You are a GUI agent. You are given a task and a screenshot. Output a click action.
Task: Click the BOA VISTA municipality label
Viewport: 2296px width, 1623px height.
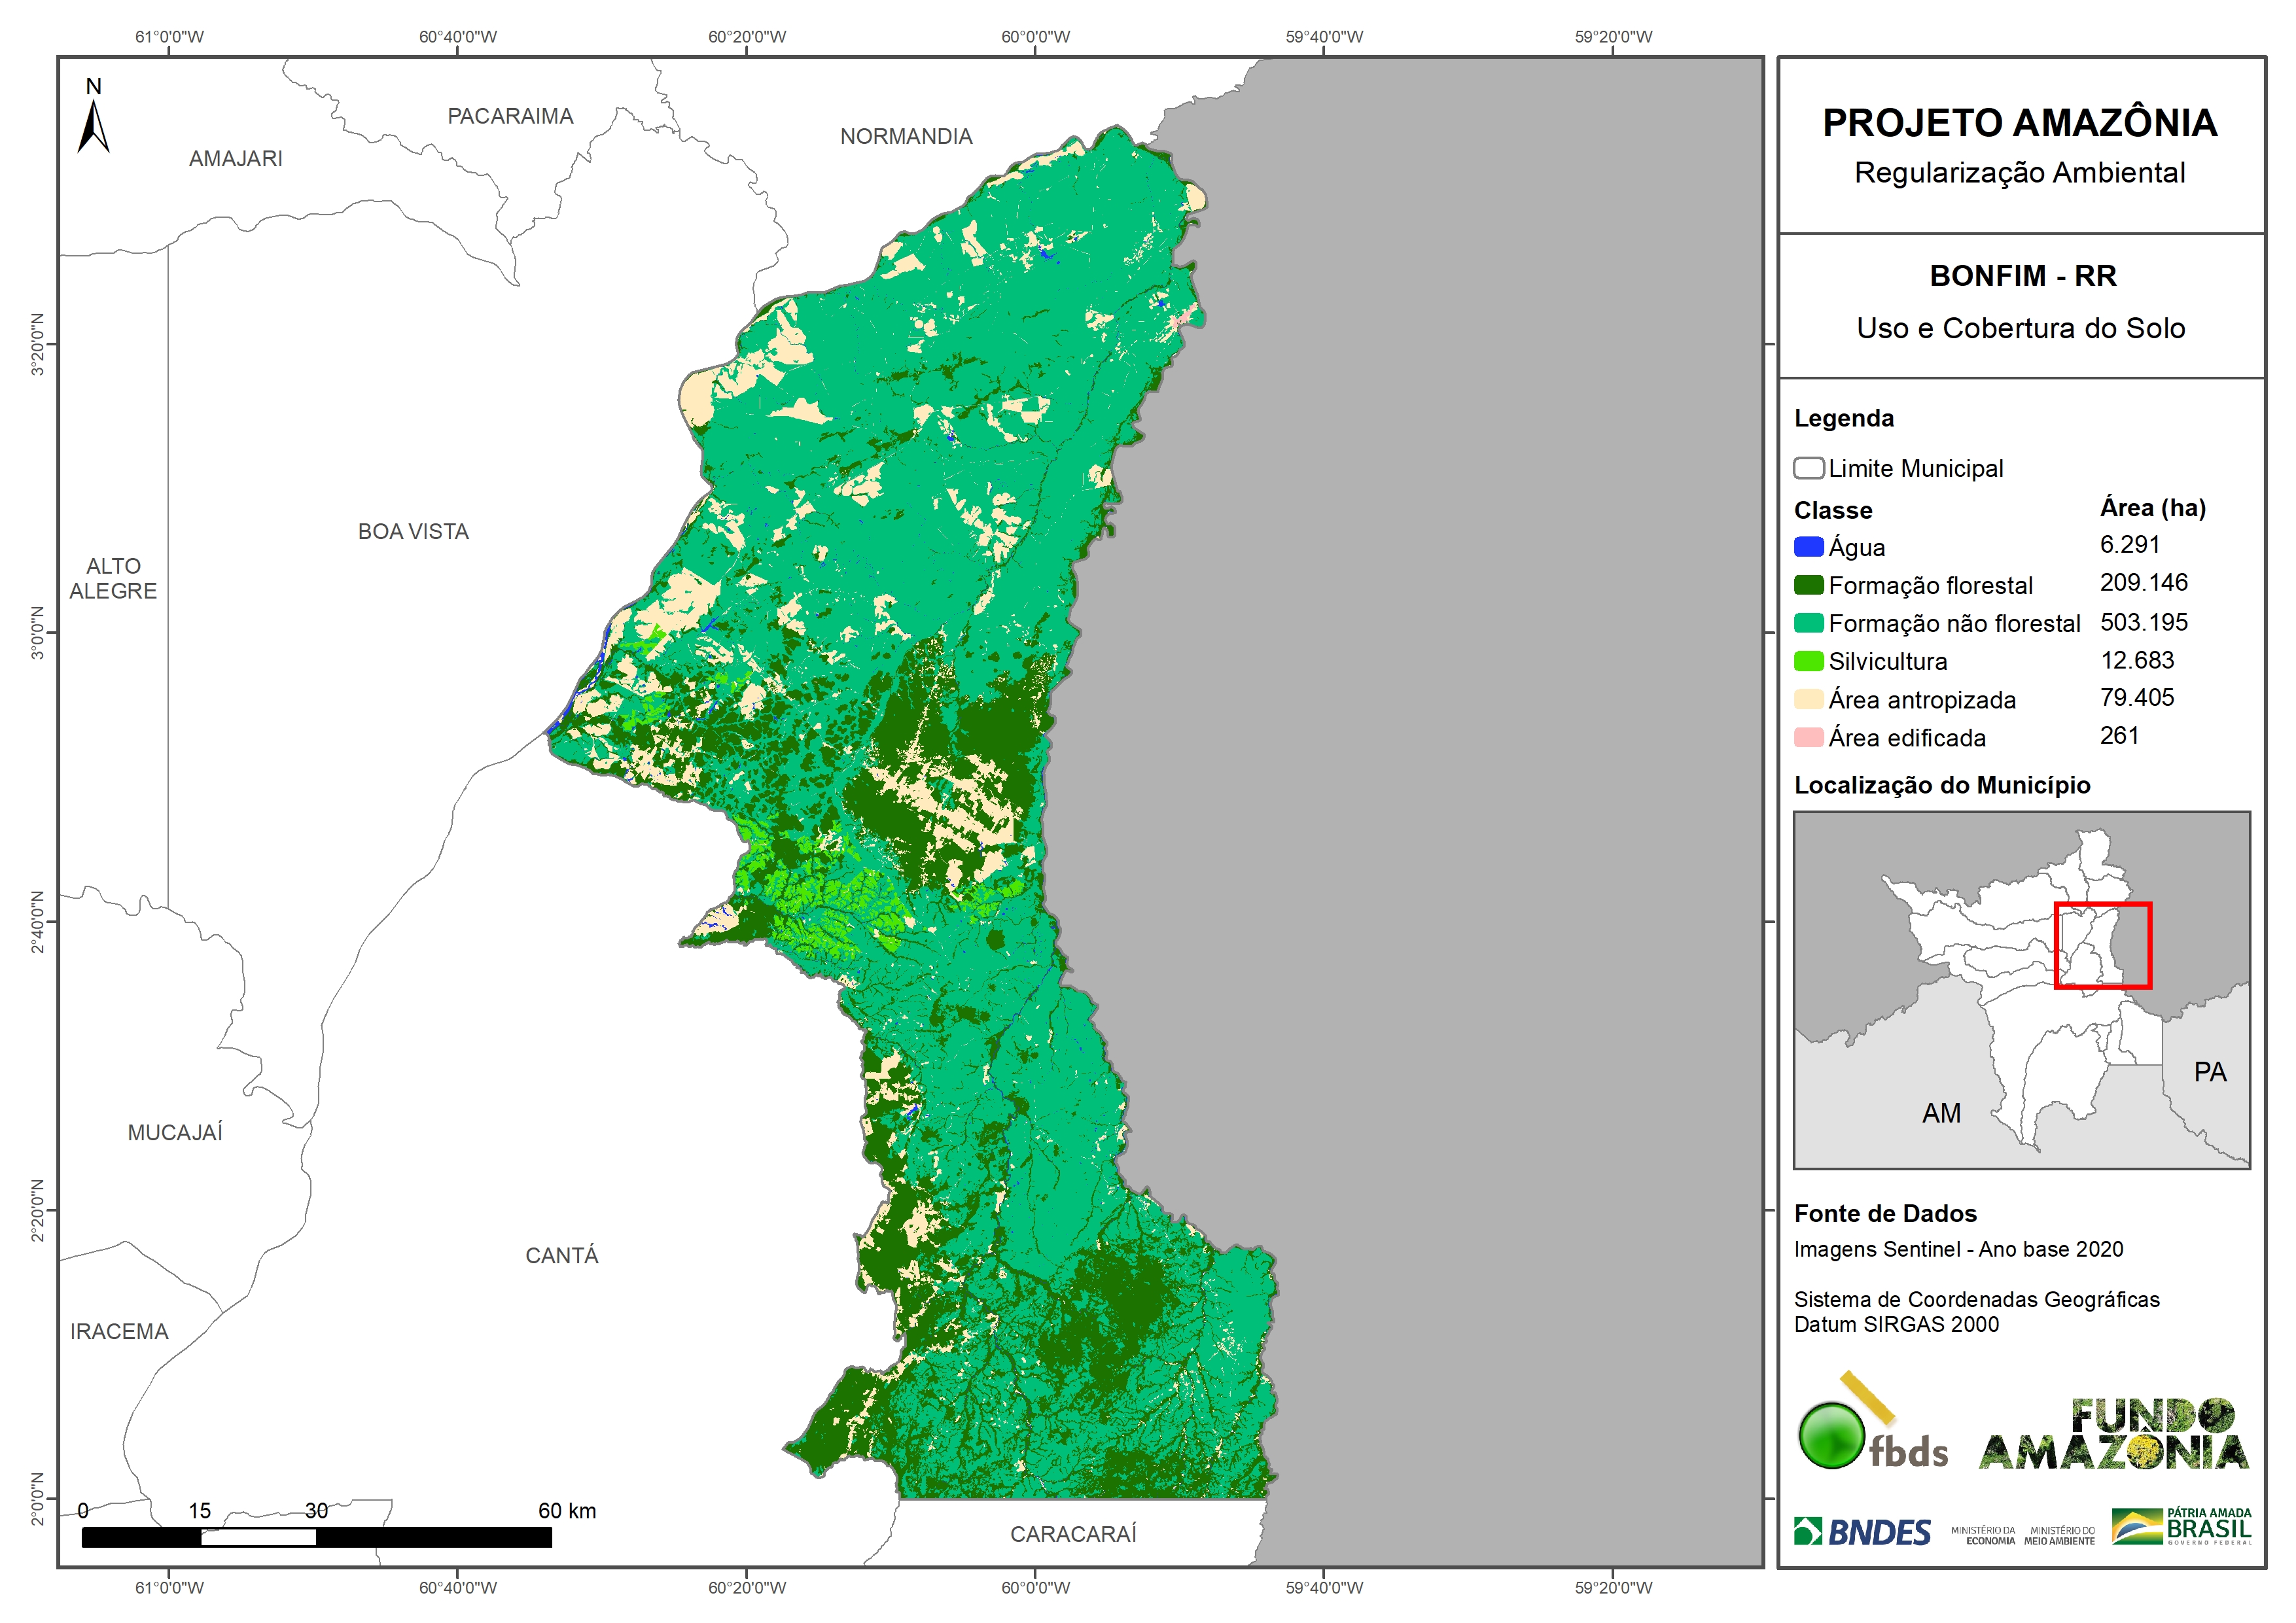pos(413,532)
